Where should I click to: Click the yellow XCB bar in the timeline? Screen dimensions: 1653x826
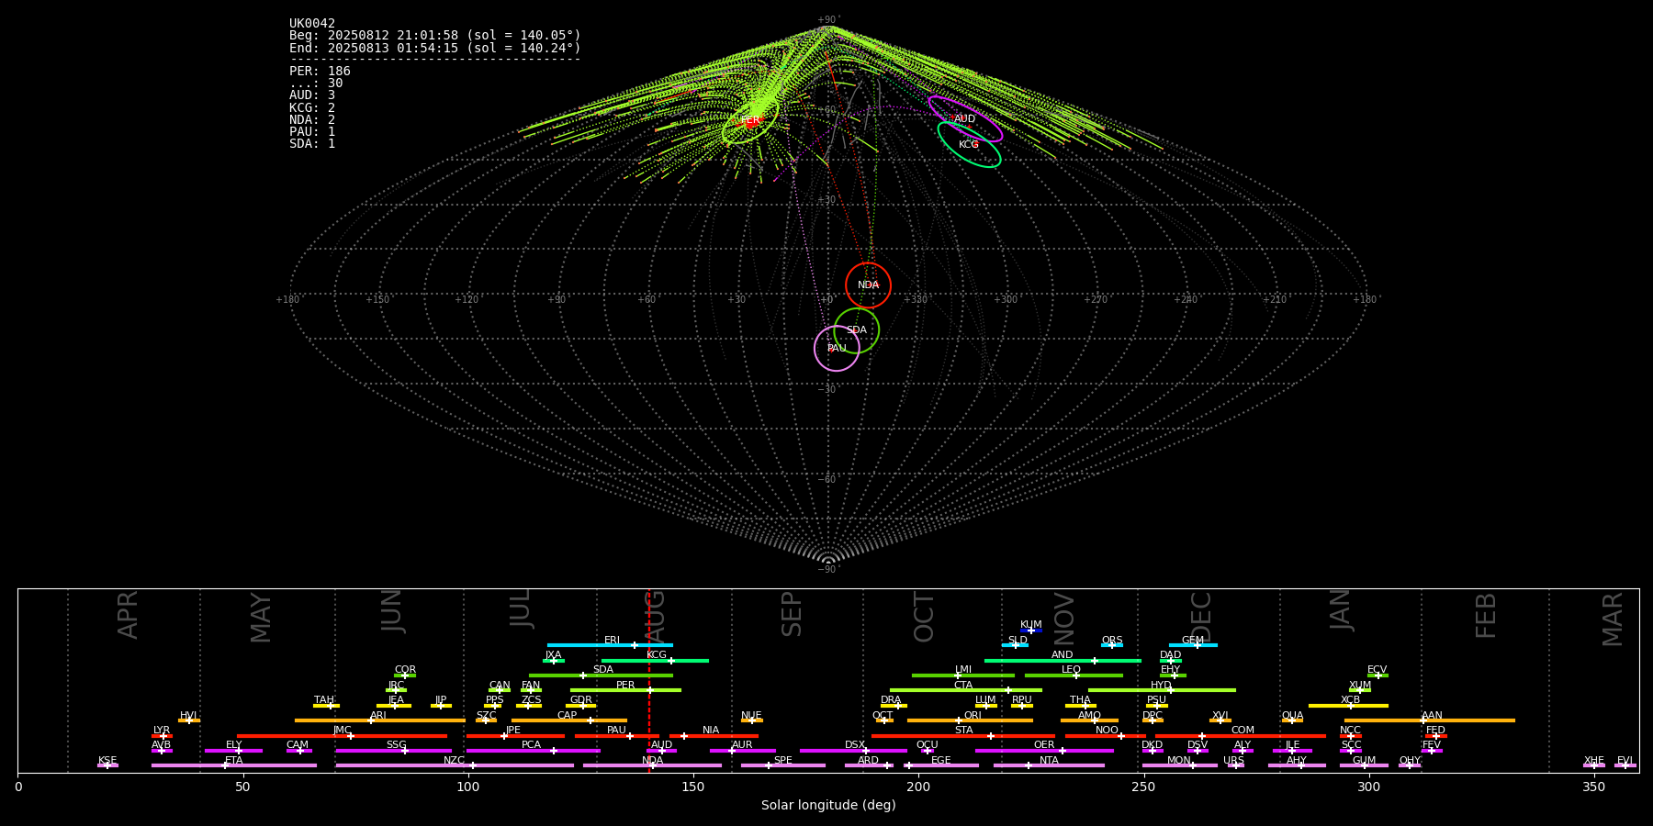(1348, 706)
